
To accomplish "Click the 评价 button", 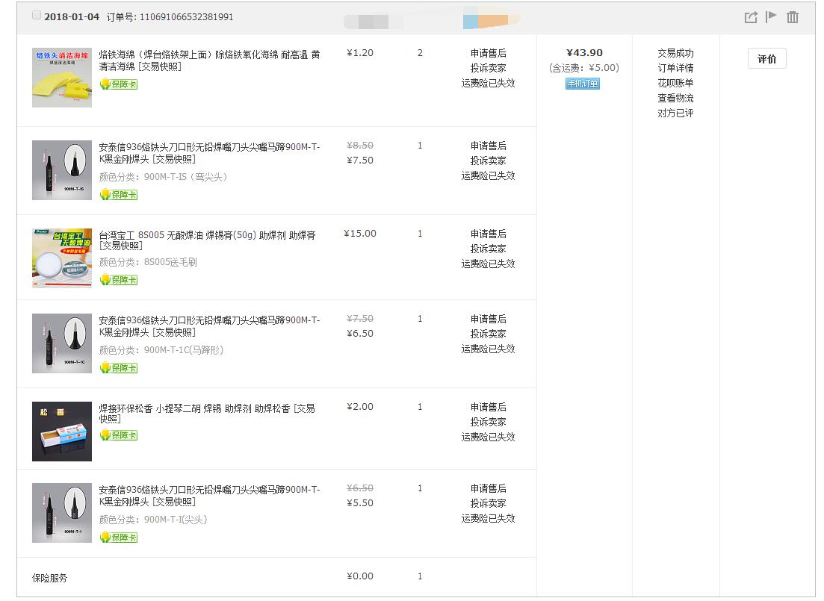I will click(x=766, y=59).
